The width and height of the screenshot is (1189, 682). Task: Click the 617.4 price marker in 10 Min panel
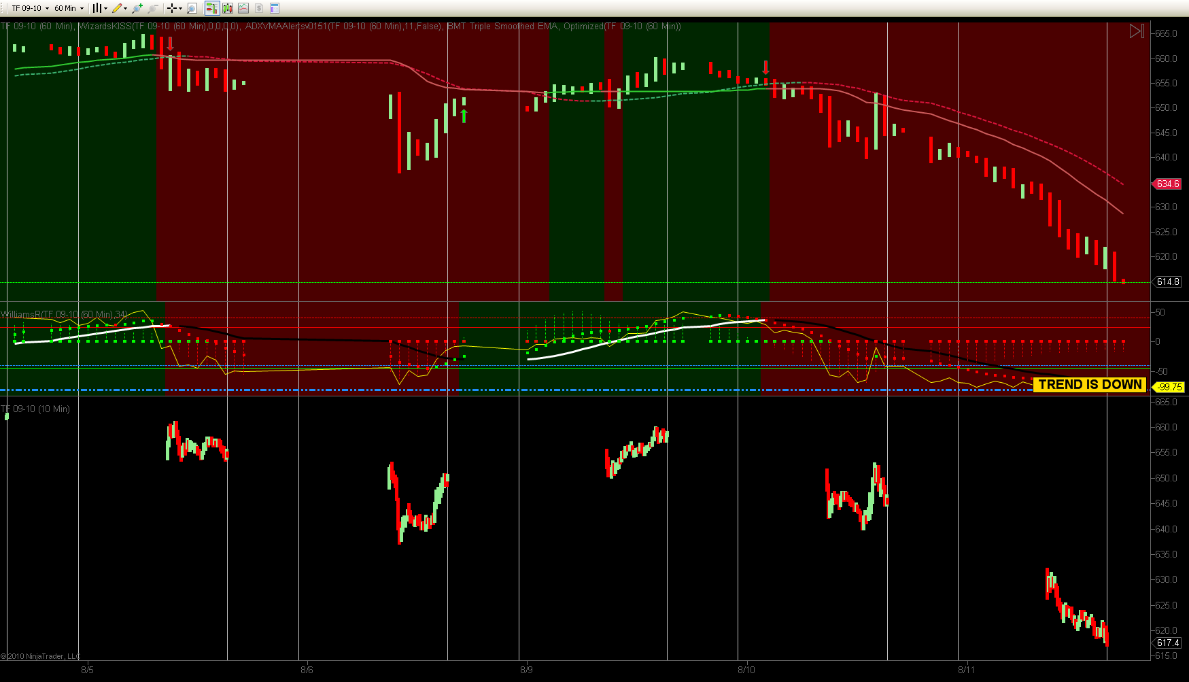[1167, 643]
